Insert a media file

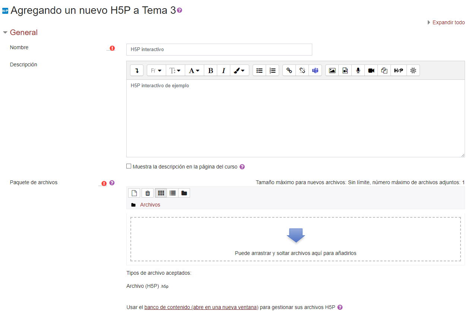pos(345,70)
